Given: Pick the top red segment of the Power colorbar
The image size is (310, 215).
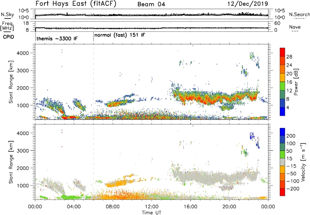Looking at the screenshot, I should [x=282, y=52].
